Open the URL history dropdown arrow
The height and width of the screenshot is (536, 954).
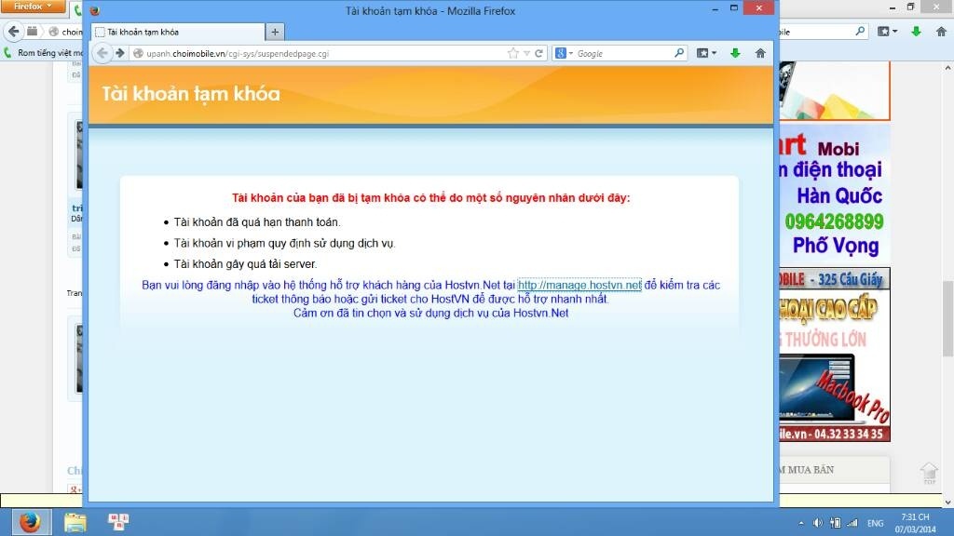point(527,53)
